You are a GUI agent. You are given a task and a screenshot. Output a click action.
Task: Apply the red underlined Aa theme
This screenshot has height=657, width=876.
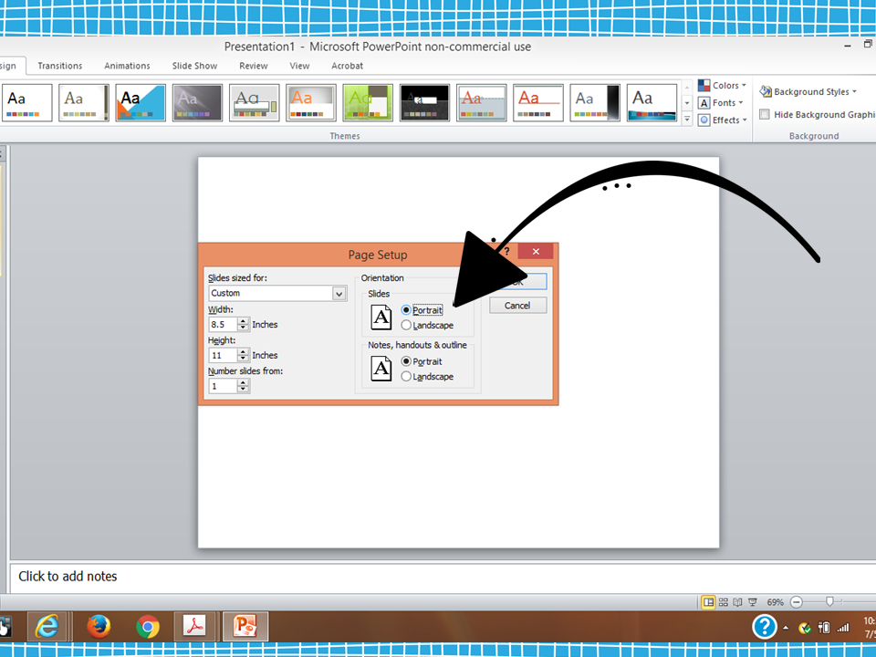tap(538, 103)
